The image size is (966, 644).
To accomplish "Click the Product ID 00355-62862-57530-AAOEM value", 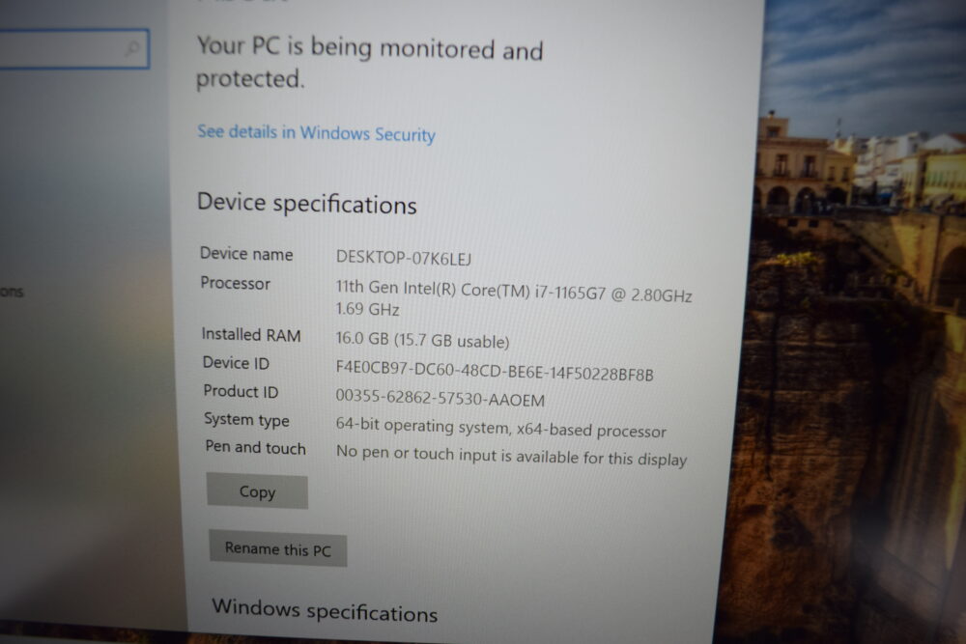I will click(440, 399).
